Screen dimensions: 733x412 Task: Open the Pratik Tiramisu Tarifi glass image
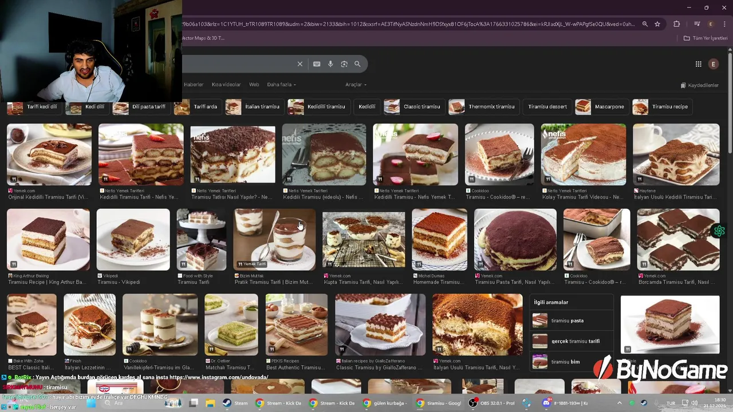[275, 239]
